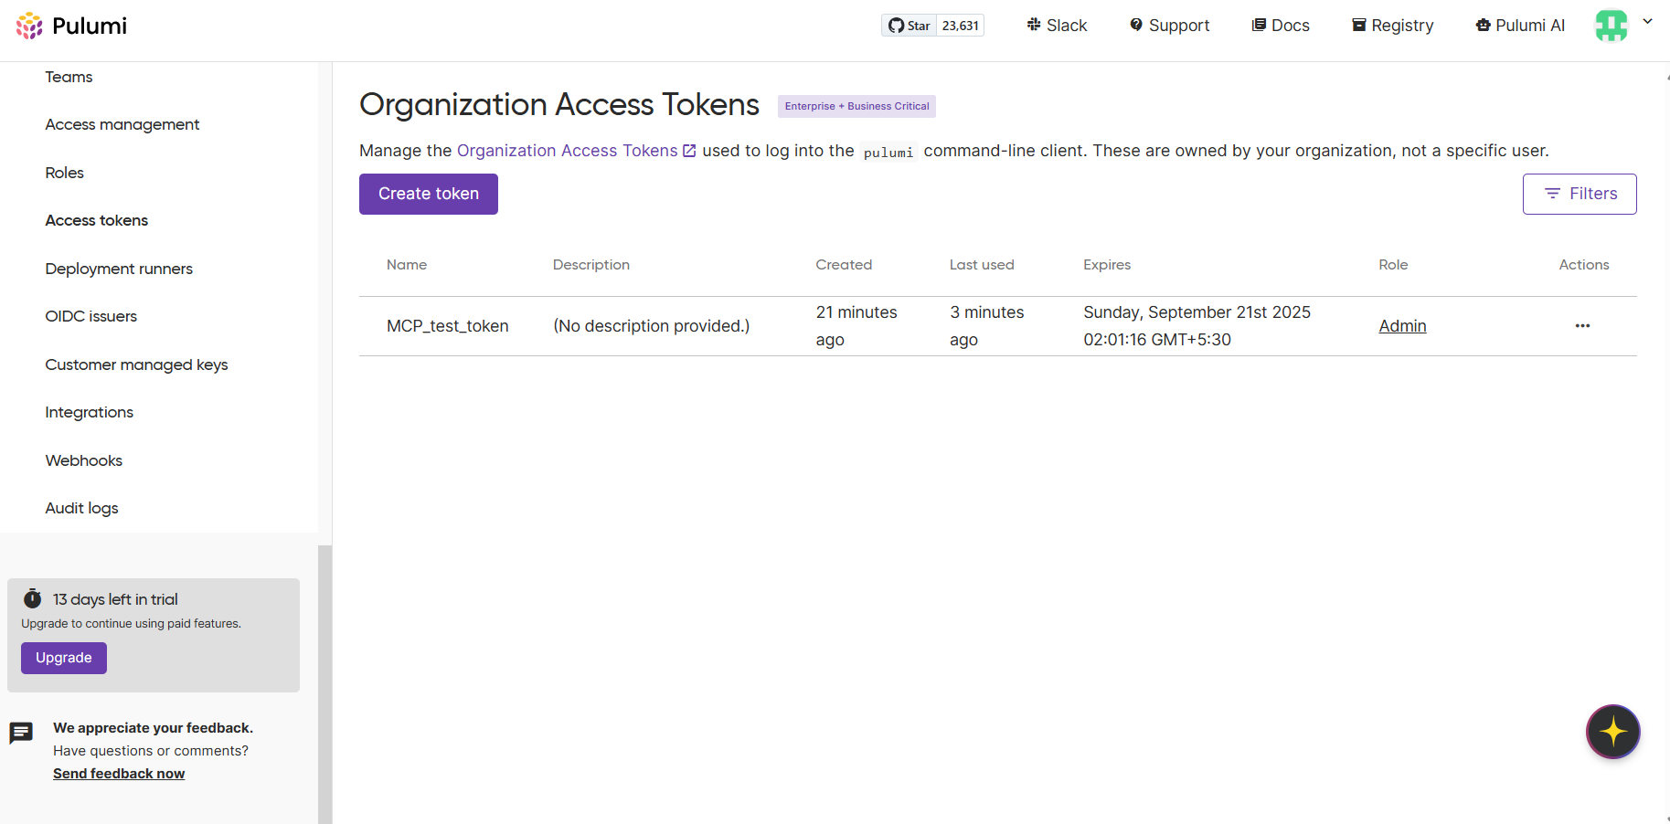Go to Teams in the sidebar
Image resolution: width=1670 pixels, height=824 pixels.
click(69, 77)
